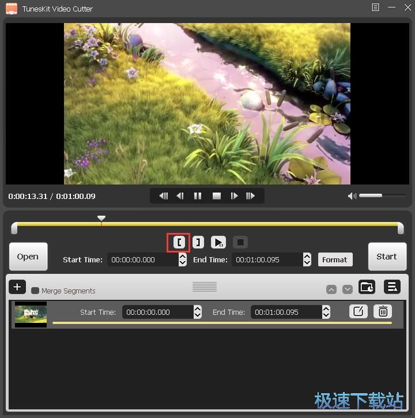Set segment end with right bracket button
415x418 pixels.
(x=198, y=242)
